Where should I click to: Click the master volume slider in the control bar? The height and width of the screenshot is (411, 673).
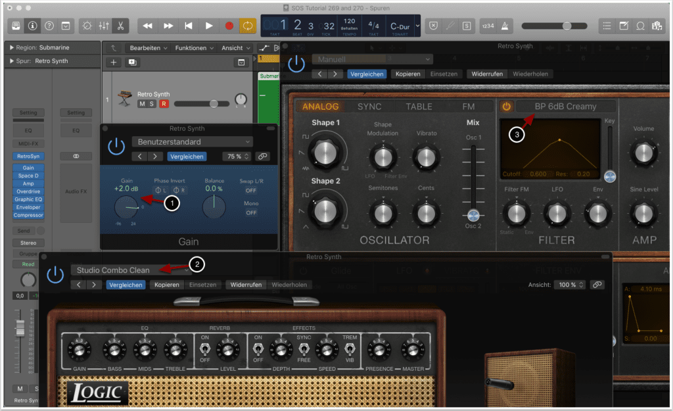coord(567,26)
